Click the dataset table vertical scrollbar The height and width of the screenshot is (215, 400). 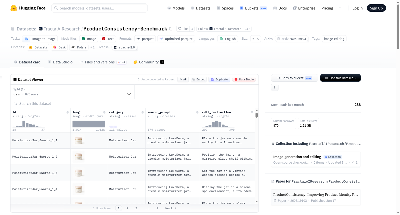pos(256,115)
